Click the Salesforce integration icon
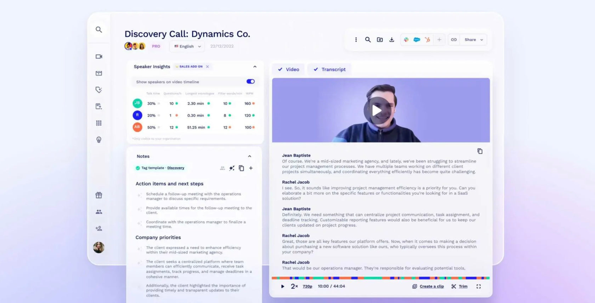 click(417, 40)
